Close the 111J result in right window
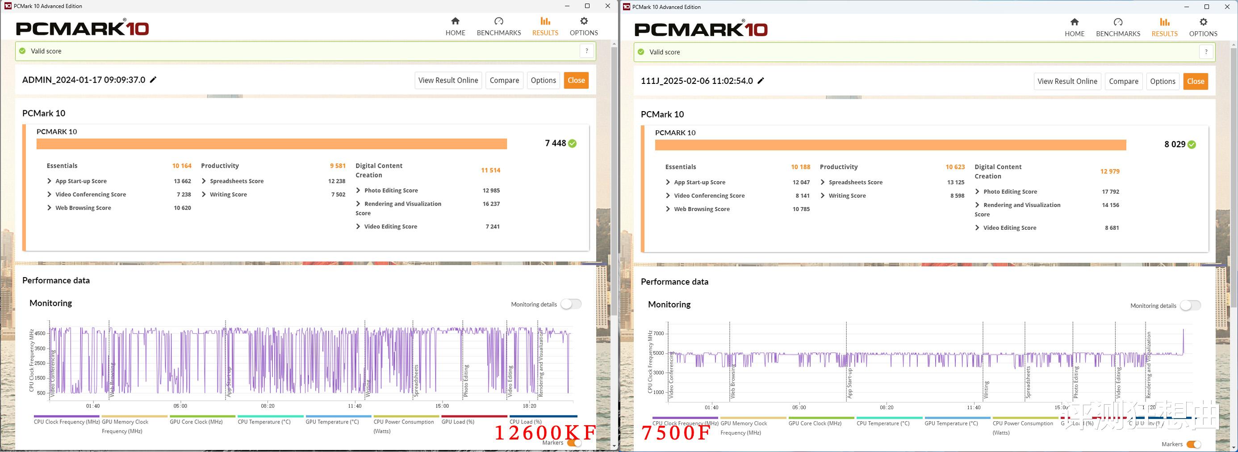The image size is (1238, 452). (1195, 81)
